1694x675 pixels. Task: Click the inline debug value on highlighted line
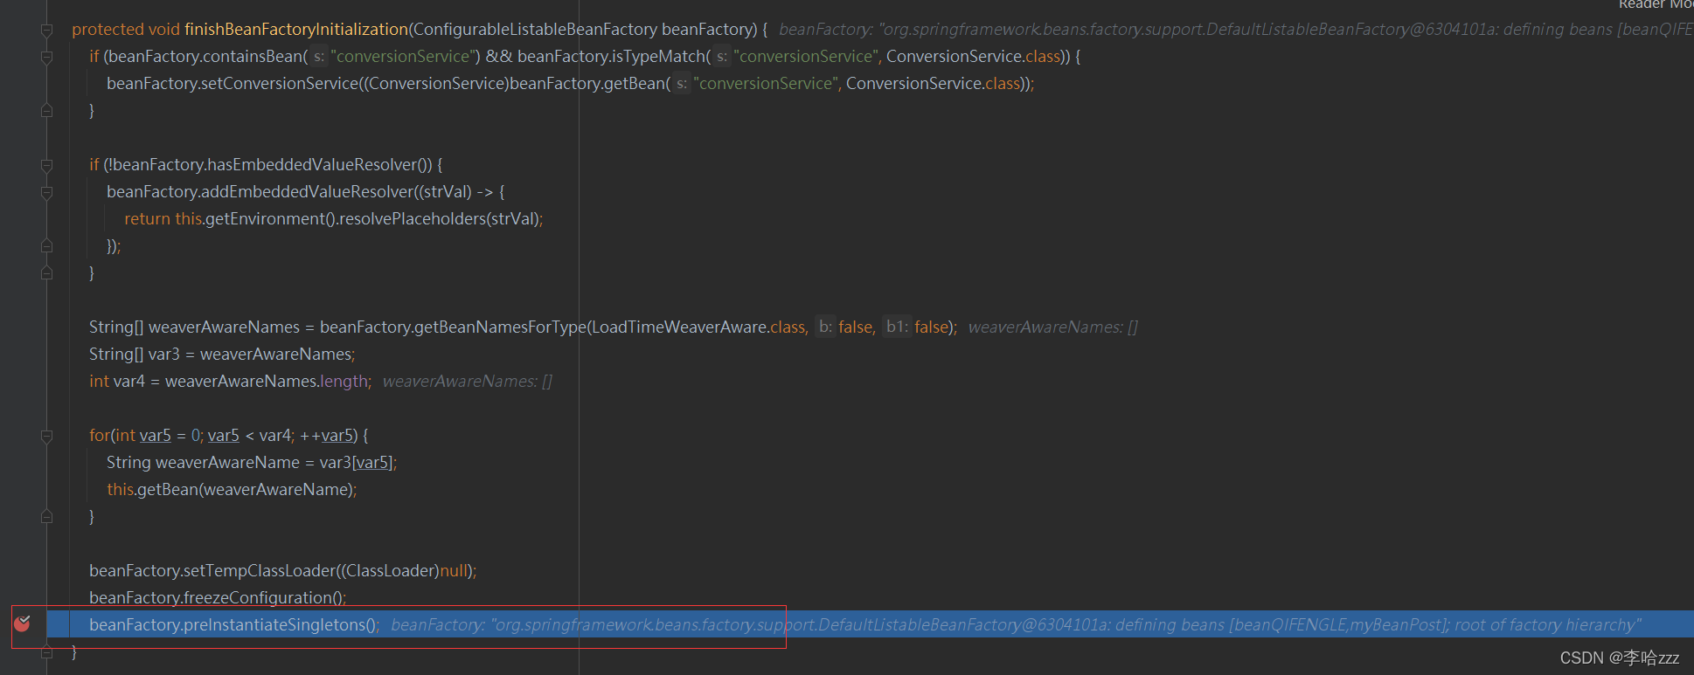click(1016, 625)
